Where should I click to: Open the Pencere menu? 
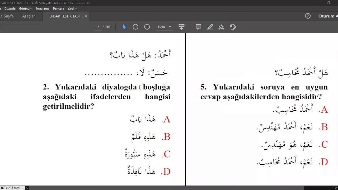tap(58, 8)
